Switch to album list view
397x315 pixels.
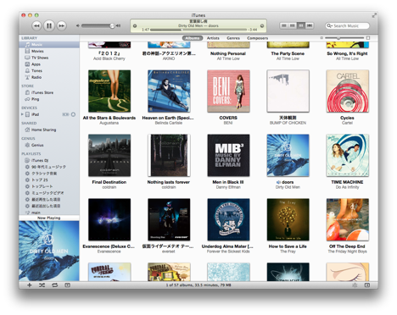pyautogui.click(x=293, y=25)
